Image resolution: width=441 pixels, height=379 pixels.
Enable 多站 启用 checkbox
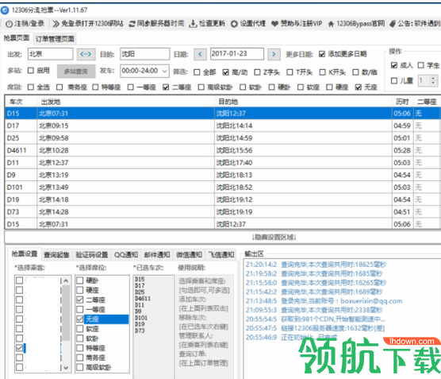click(31, 71)
